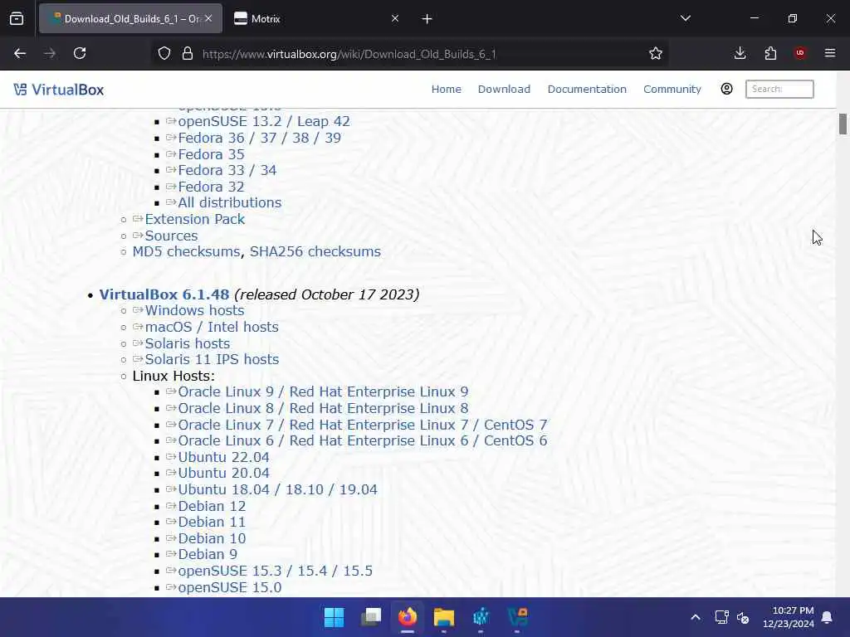
Task: Open Fedora 36 / 37 / 38 / 39 link
Action: 260,138
